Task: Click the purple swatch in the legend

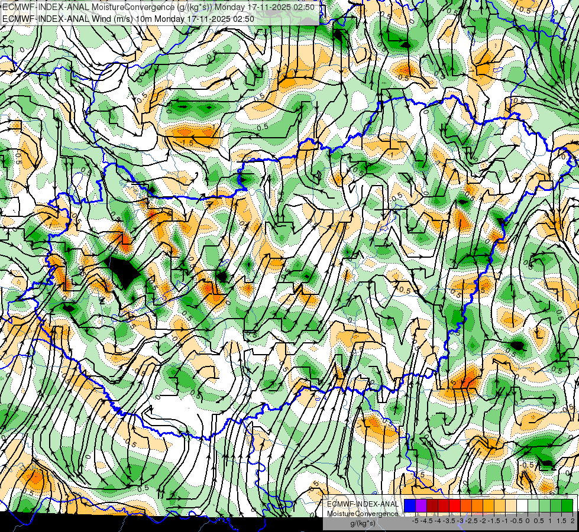Action: [x=421, y=506]
